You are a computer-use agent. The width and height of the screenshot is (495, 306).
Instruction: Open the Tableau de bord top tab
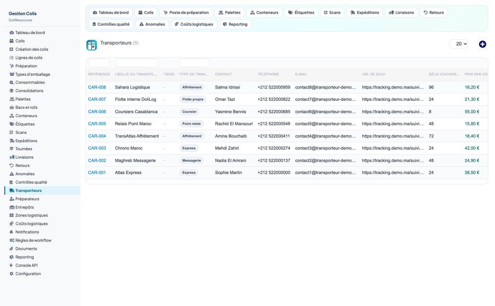tap(111, 13)
